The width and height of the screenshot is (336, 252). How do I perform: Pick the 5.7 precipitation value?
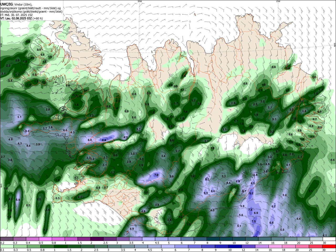pos(244,191)
